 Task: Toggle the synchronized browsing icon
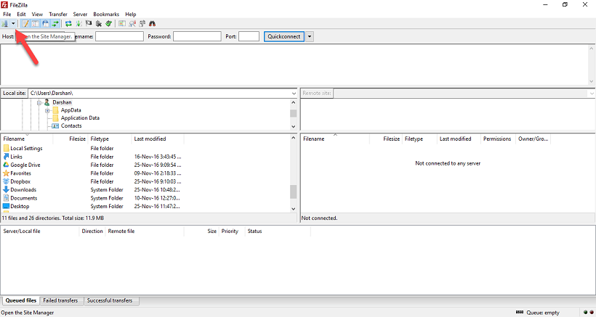(142, 23)
